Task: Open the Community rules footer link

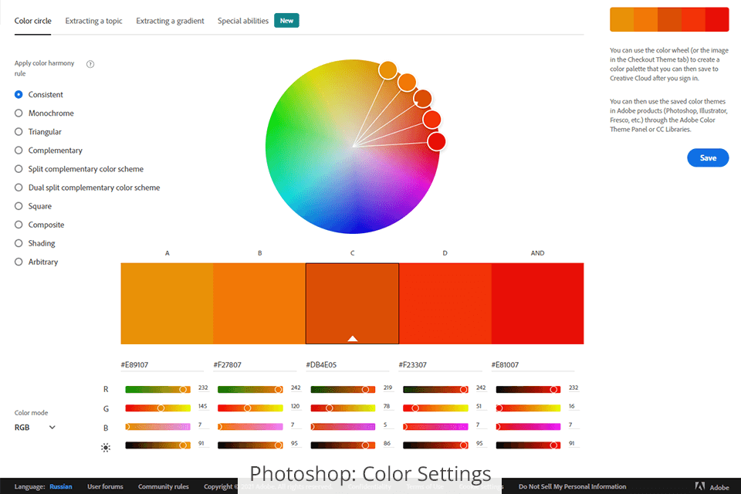Action: [163, 486]
